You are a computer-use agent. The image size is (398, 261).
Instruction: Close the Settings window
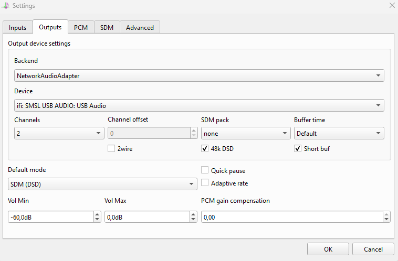392,5
